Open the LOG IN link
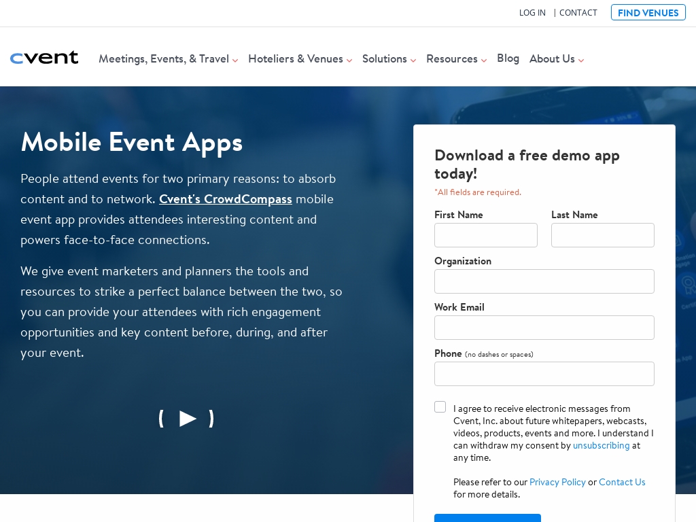The height and width of the screenshot is (522, 696). pyautogui.click(x=532, y=13)
